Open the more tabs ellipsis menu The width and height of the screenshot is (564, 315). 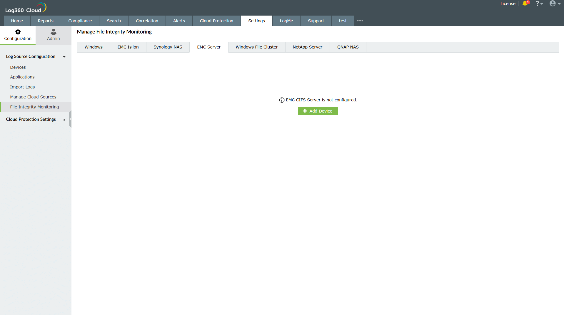coord(360,21)
